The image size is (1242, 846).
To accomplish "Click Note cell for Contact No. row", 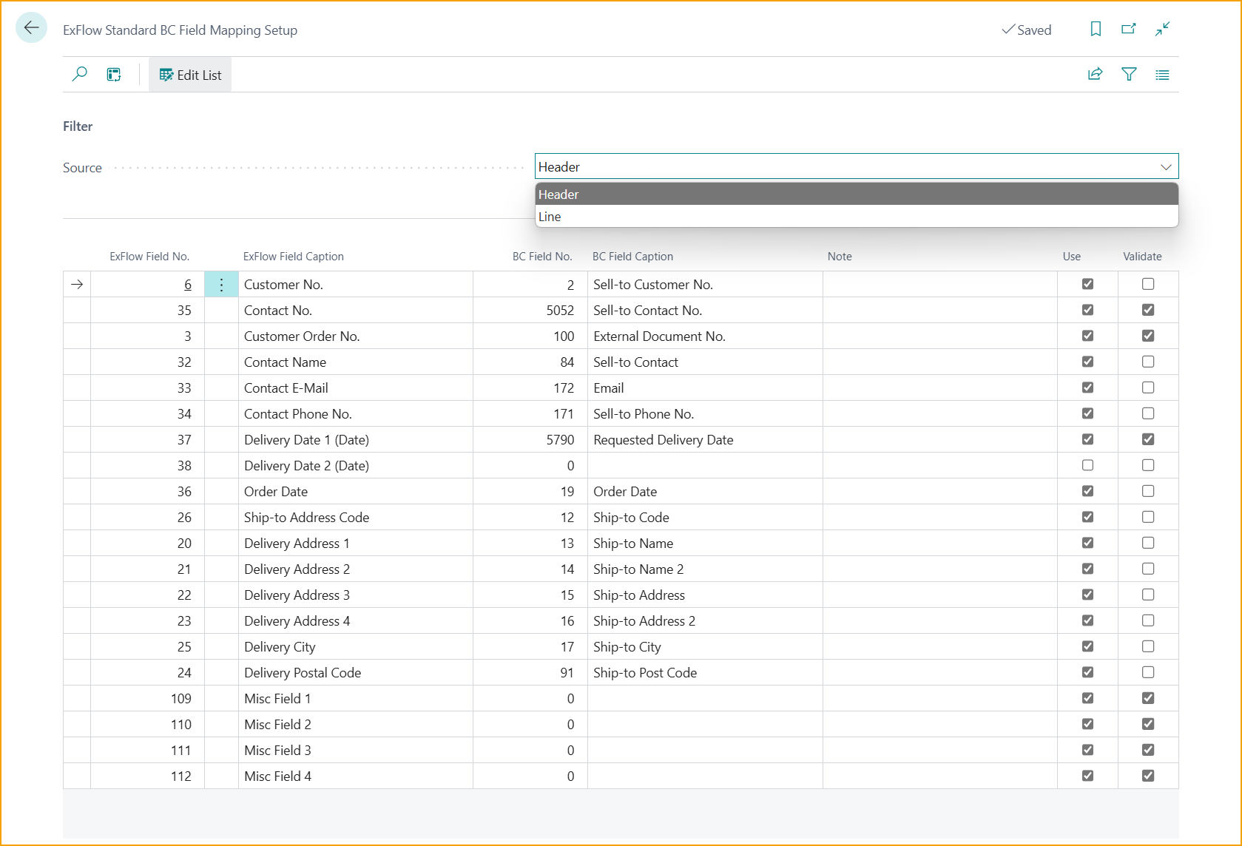I will [939, 311].
